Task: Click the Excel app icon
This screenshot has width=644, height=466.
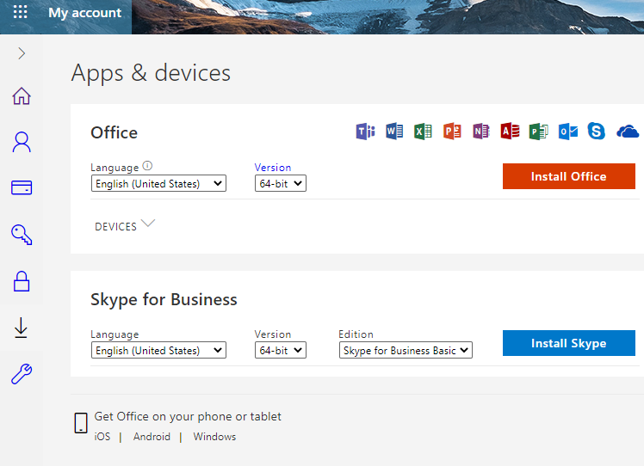Action: 423,132
